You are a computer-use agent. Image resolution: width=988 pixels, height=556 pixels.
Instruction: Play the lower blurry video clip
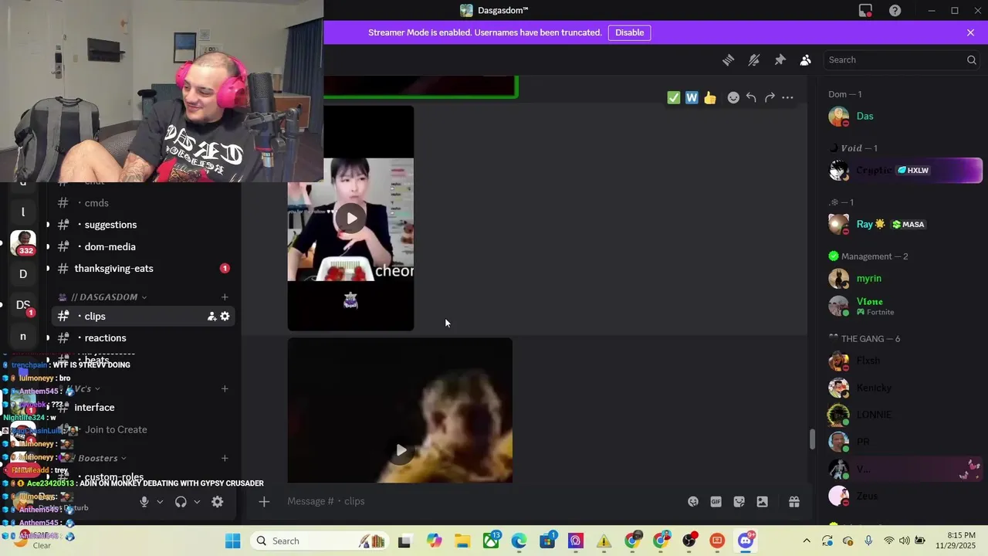click(x=401, y=450)
